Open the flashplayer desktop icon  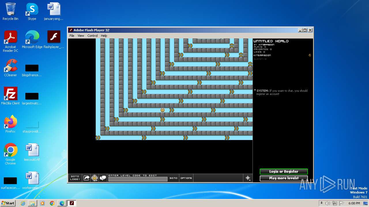pos(54,40)
